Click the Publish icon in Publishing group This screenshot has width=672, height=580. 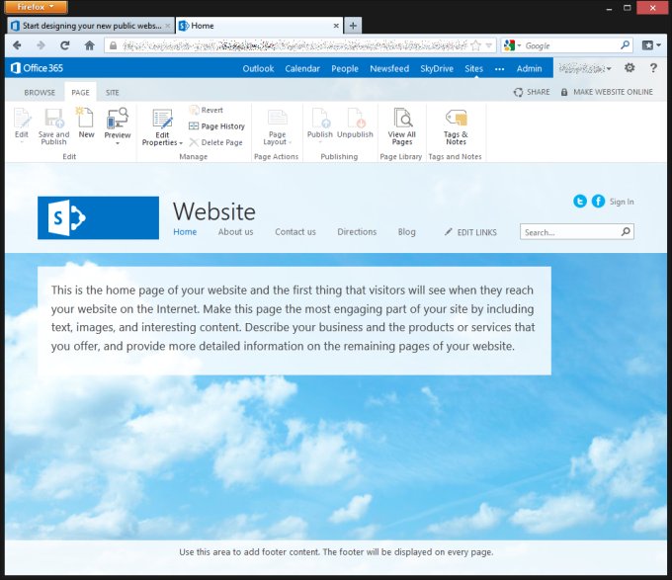(x=320, y=119)
